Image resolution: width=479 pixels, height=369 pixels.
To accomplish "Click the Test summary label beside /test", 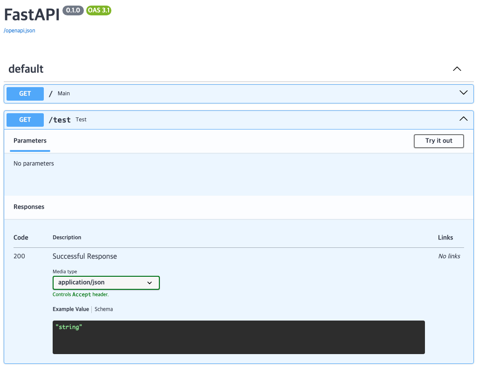I will tap(81, 119).
